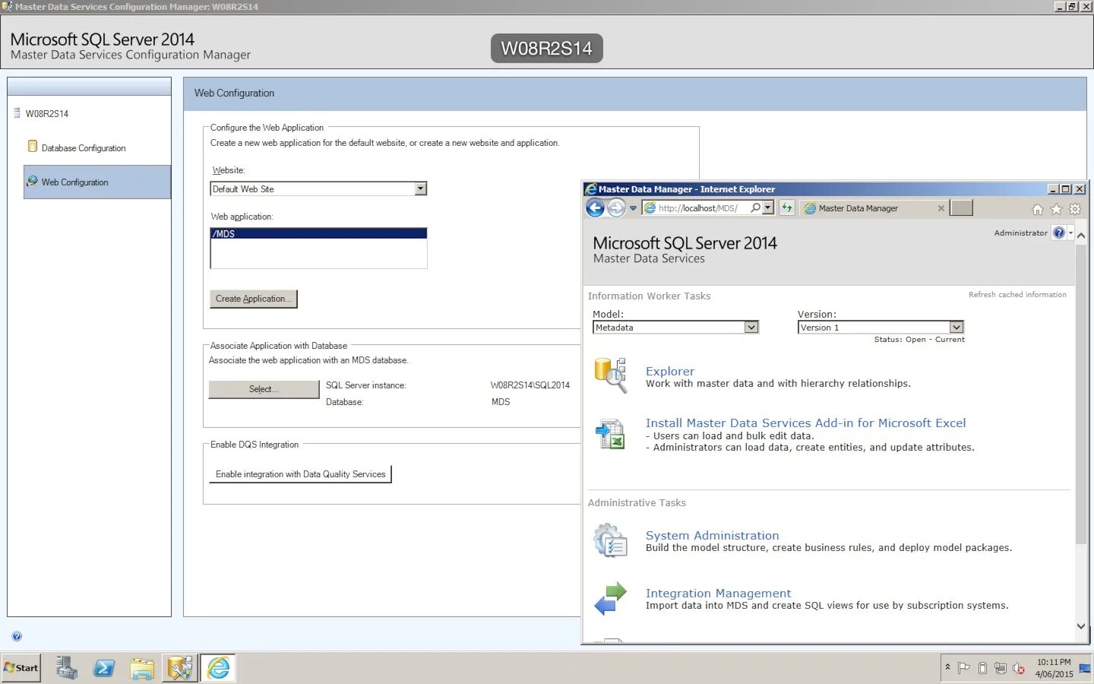Image resolution: width=1094 pixels, height=684 pixels.
Task: Open the Integration Management link
Action: (x=718, y=593)
